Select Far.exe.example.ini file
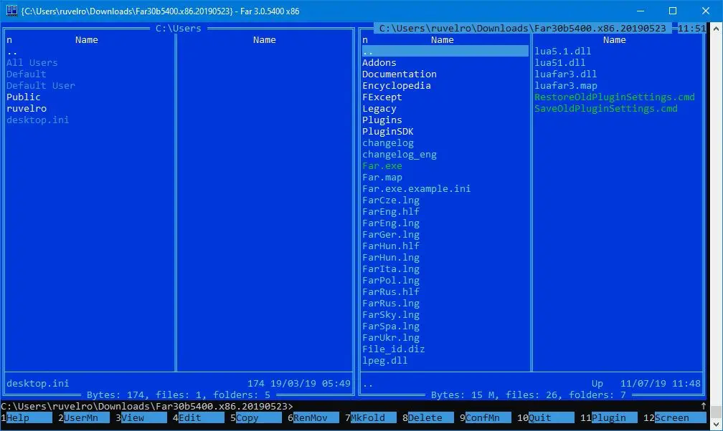 [416, 189]
